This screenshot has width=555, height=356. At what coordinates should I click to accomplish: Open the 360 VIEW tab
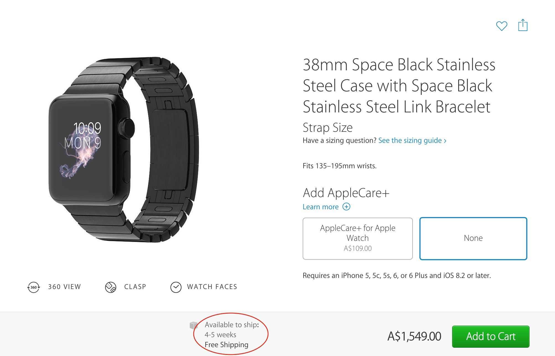coord(64,287)
